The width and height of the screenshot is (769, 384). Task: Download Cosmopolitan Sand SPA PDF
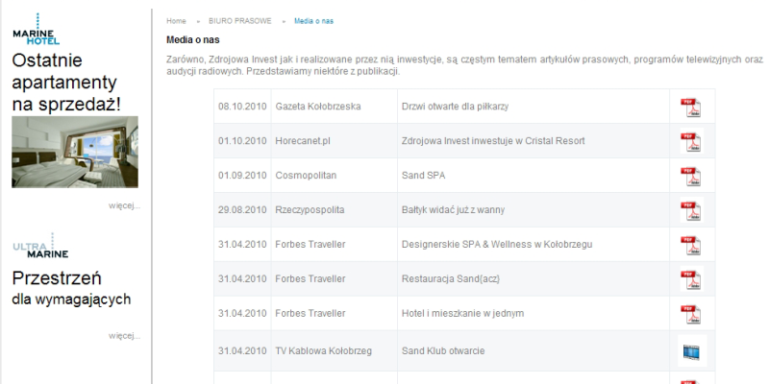click(691, 176)
